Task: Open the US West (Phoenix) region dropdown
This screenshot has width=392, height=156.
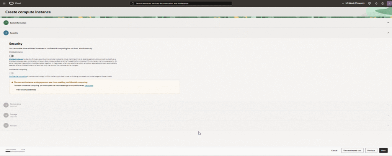Action: click(x=353, y=3)
